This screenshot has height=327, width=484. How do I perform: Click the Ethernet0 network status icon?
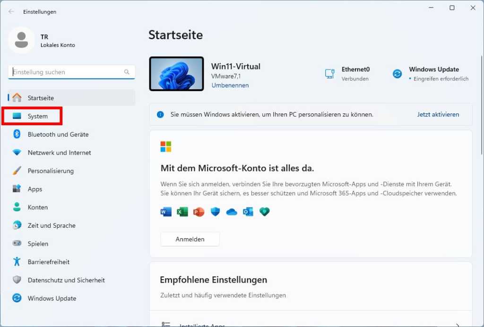tap(329, 74)
